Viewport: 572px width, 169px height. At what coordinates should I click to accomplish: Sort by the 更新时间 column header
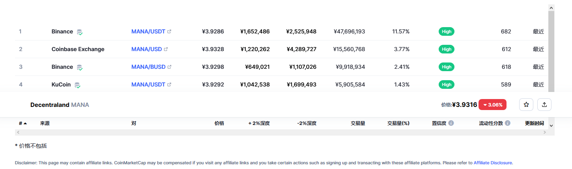pyautogui.click(x=534, y=123)
